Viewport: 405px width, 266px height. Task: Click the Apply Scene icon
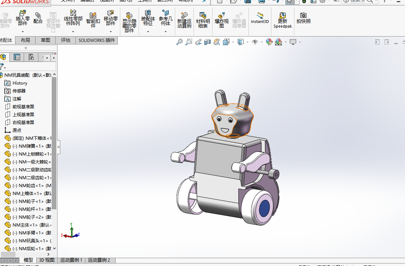point(279,42)
